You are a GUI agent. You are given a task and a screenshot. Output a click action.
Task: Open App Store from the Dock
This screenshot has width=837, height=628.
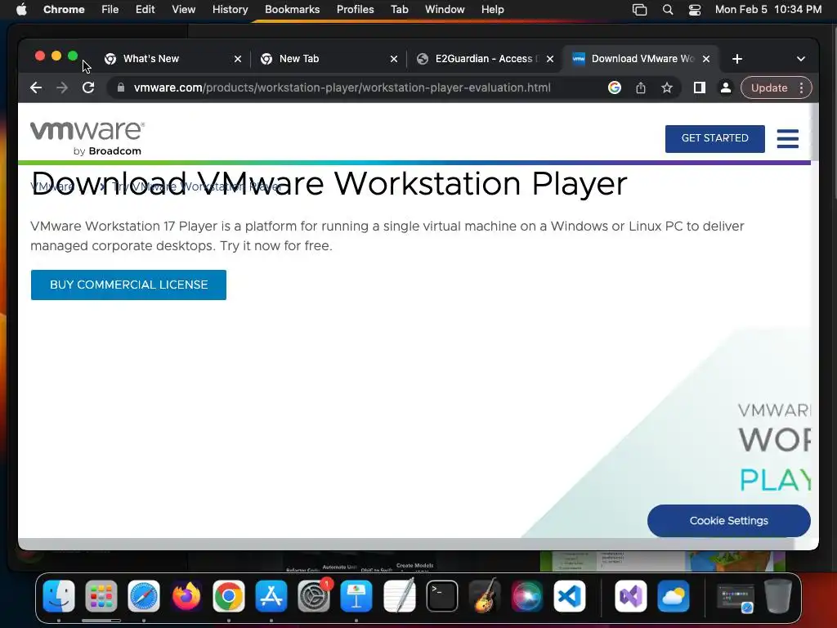pyautogui.click(x=271, y=596)
